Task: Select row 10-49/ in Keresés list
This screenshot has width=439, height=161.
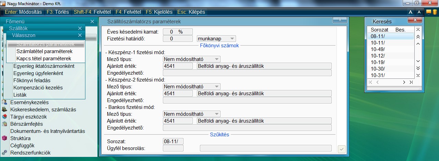Action: coord(391,49)
